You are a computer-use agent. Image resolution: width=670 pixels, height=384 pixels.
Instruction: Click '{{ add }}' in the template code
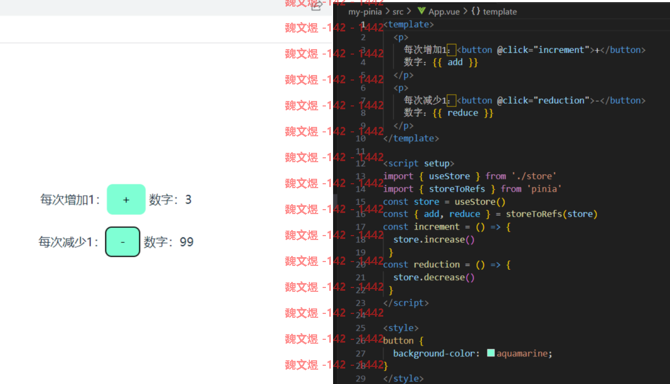coord(455,62)
